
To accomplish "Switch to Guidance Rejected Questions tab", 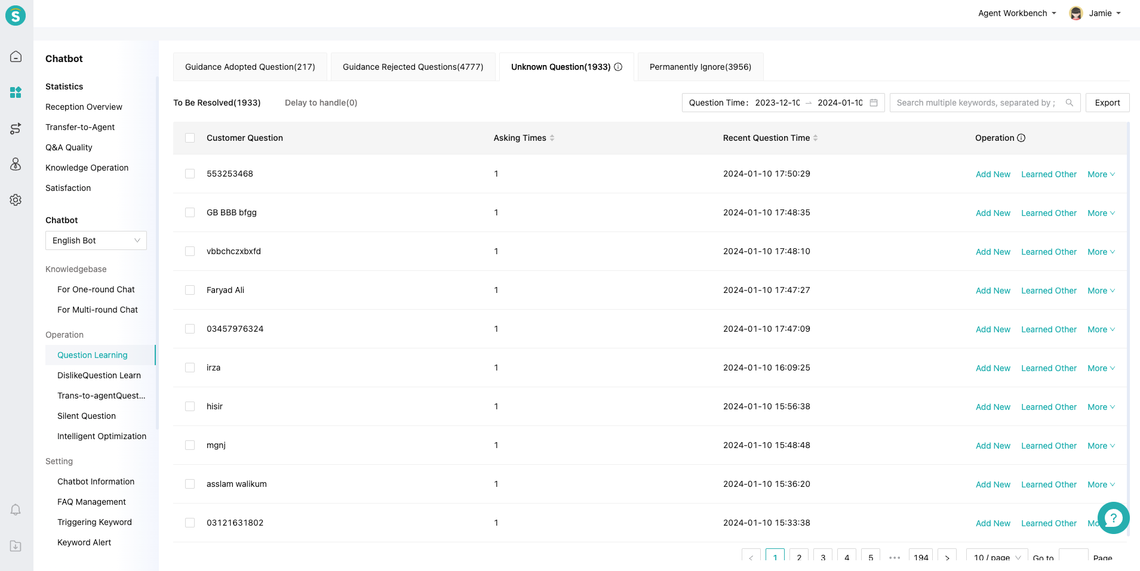I will click(x=413, y=67).
